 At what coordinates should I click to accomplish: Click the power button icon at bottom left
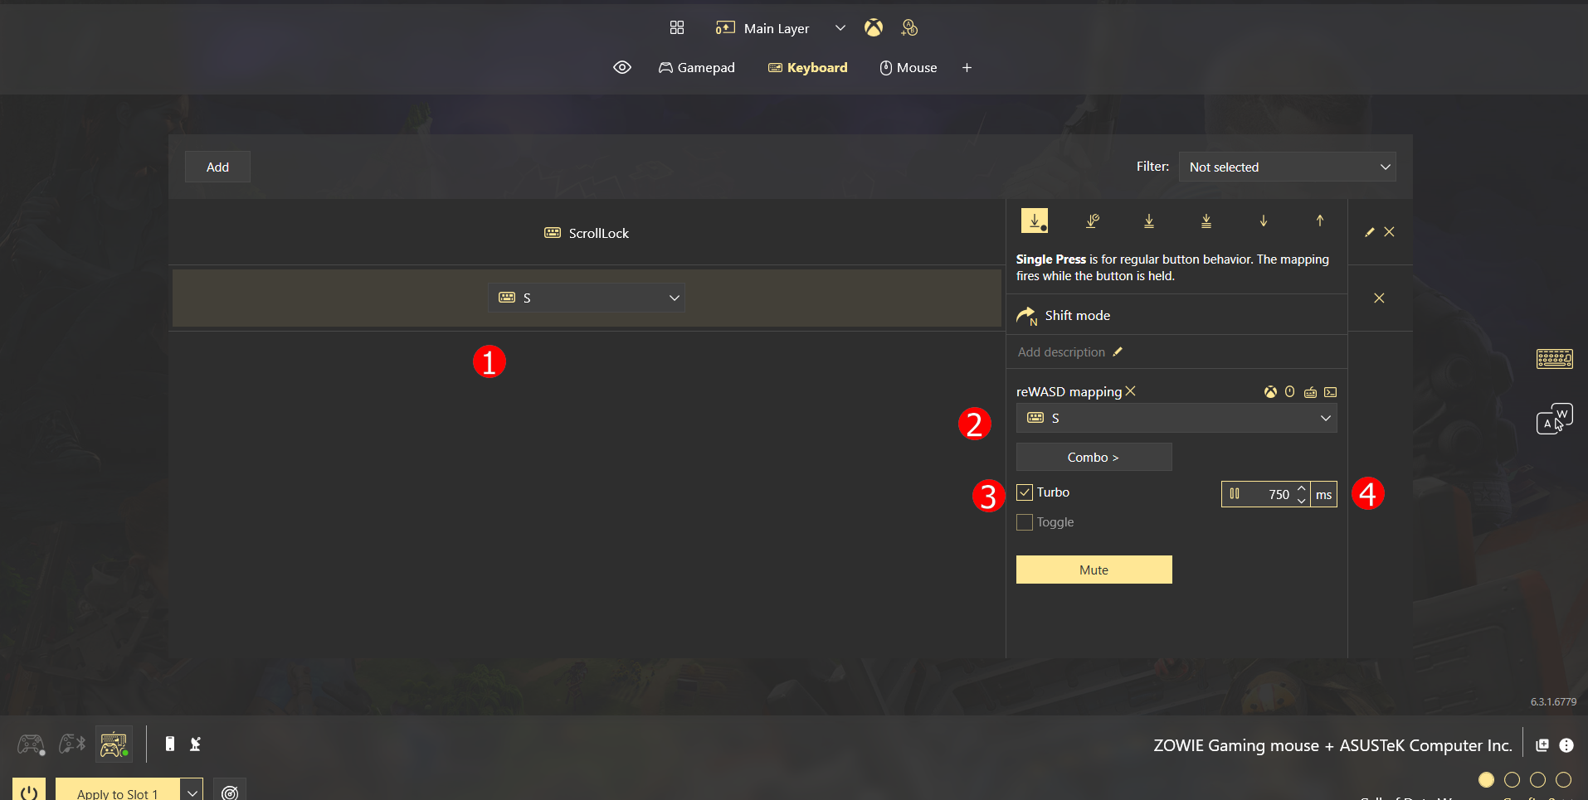(x=29, y=792)
